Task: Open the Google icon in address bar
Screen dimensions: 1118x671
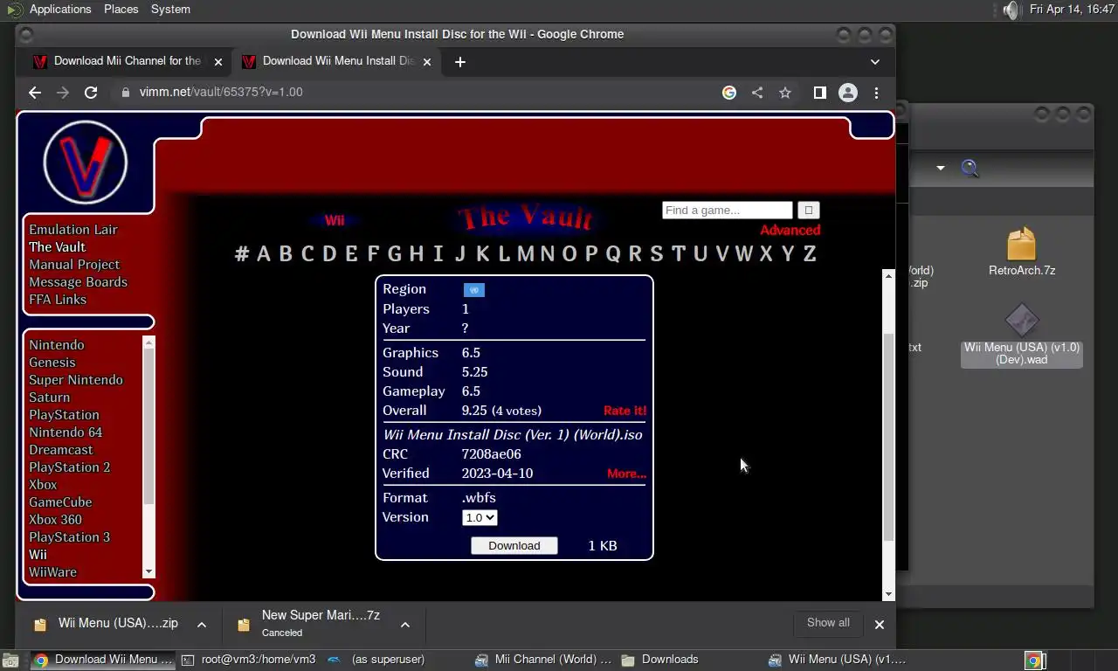Action: coord(729,92)
